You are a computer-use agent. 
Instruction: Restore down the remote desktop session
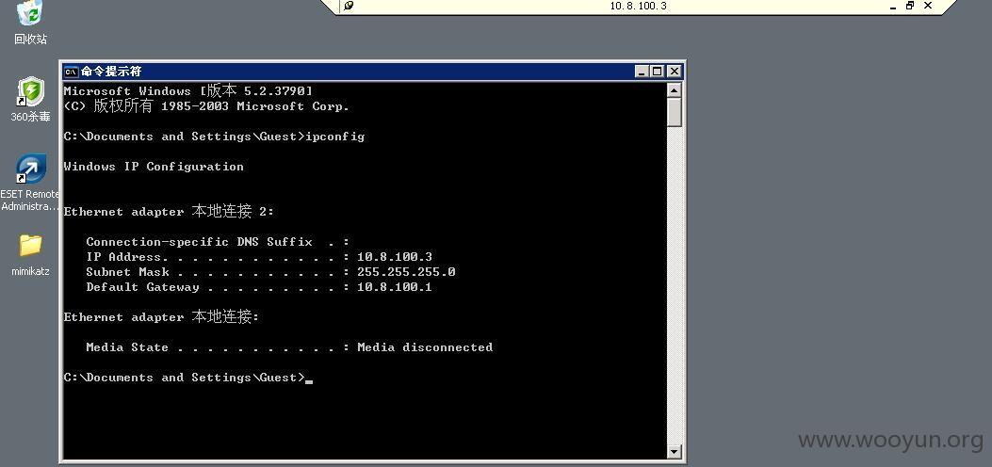910,6
